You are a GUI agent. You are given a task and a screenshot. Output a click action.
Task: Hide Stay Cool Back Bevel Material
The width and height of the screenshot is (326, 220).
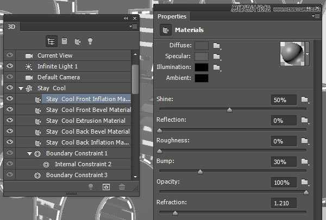click(10, 131)
